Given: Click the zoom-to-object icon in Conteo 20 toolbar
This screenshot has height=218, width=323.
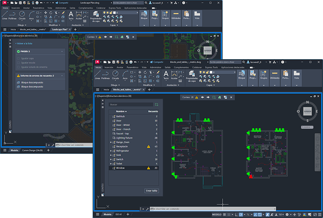Looking at the screenshot, I should click(x=214, y=97).
